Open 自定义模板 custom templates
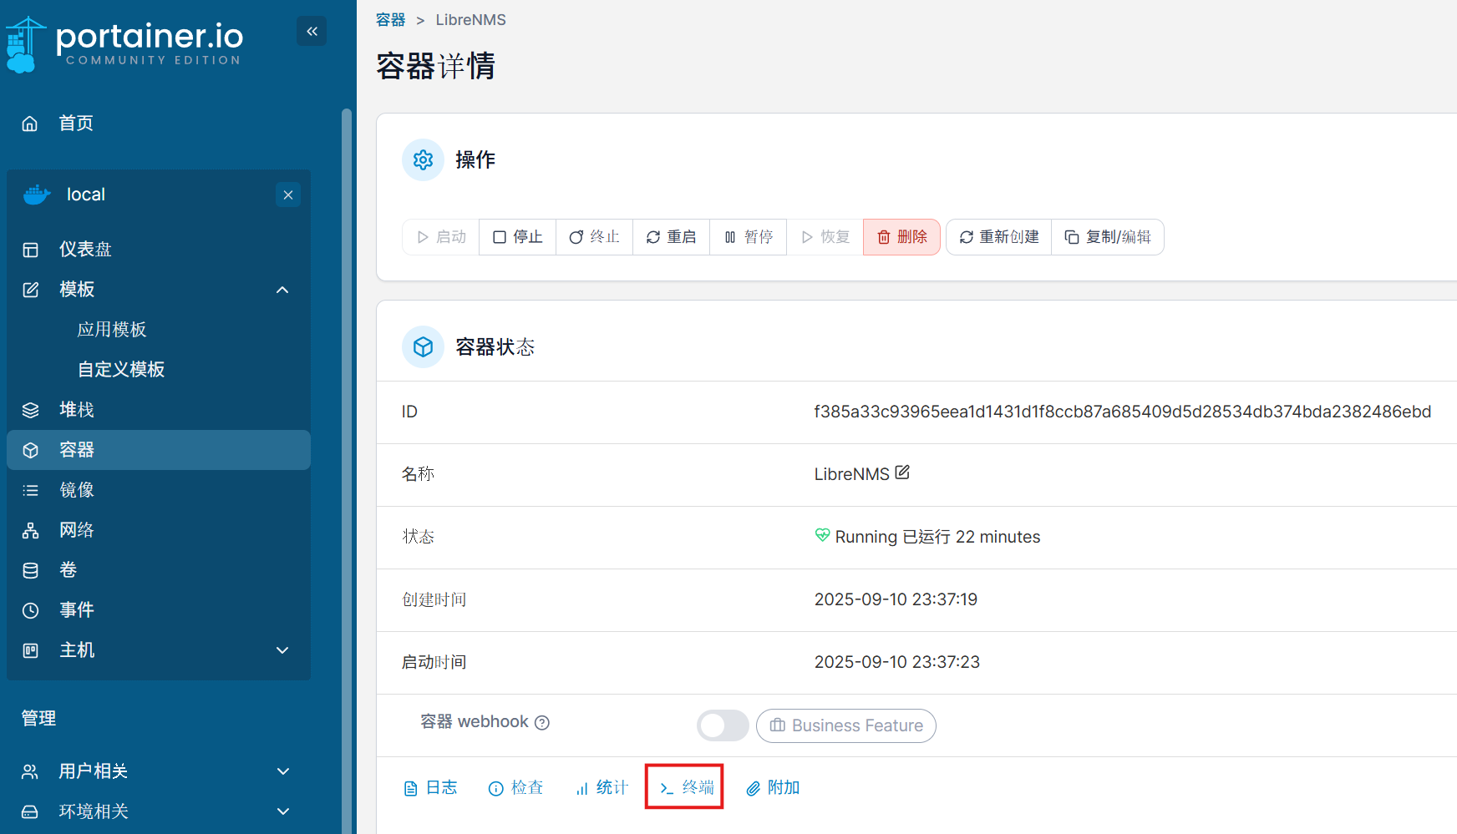 pos(121,370)
